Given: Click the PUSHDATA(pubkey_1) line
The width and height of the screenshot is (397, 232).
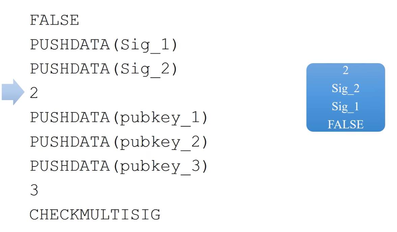Looking at the screenshot, I should coord(119,118).
